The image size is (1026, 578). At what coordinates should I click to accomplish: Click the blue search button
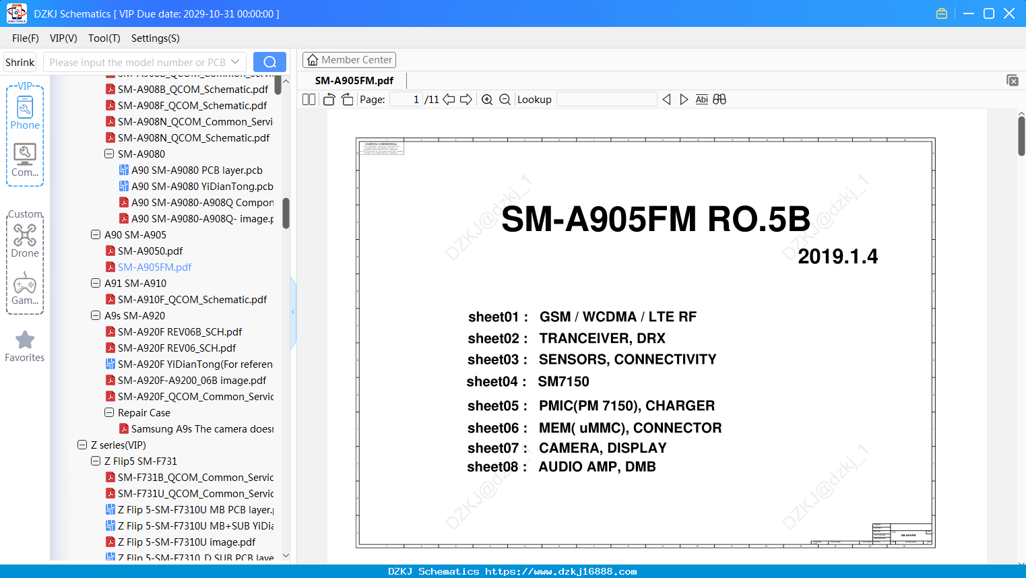(x=269, y=62)
